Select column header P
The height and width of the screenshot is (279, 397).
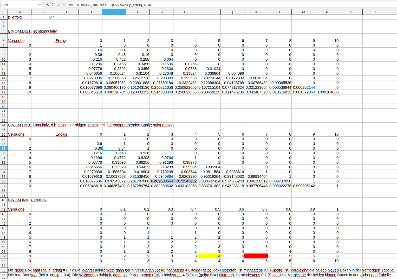tap(374, 12)
